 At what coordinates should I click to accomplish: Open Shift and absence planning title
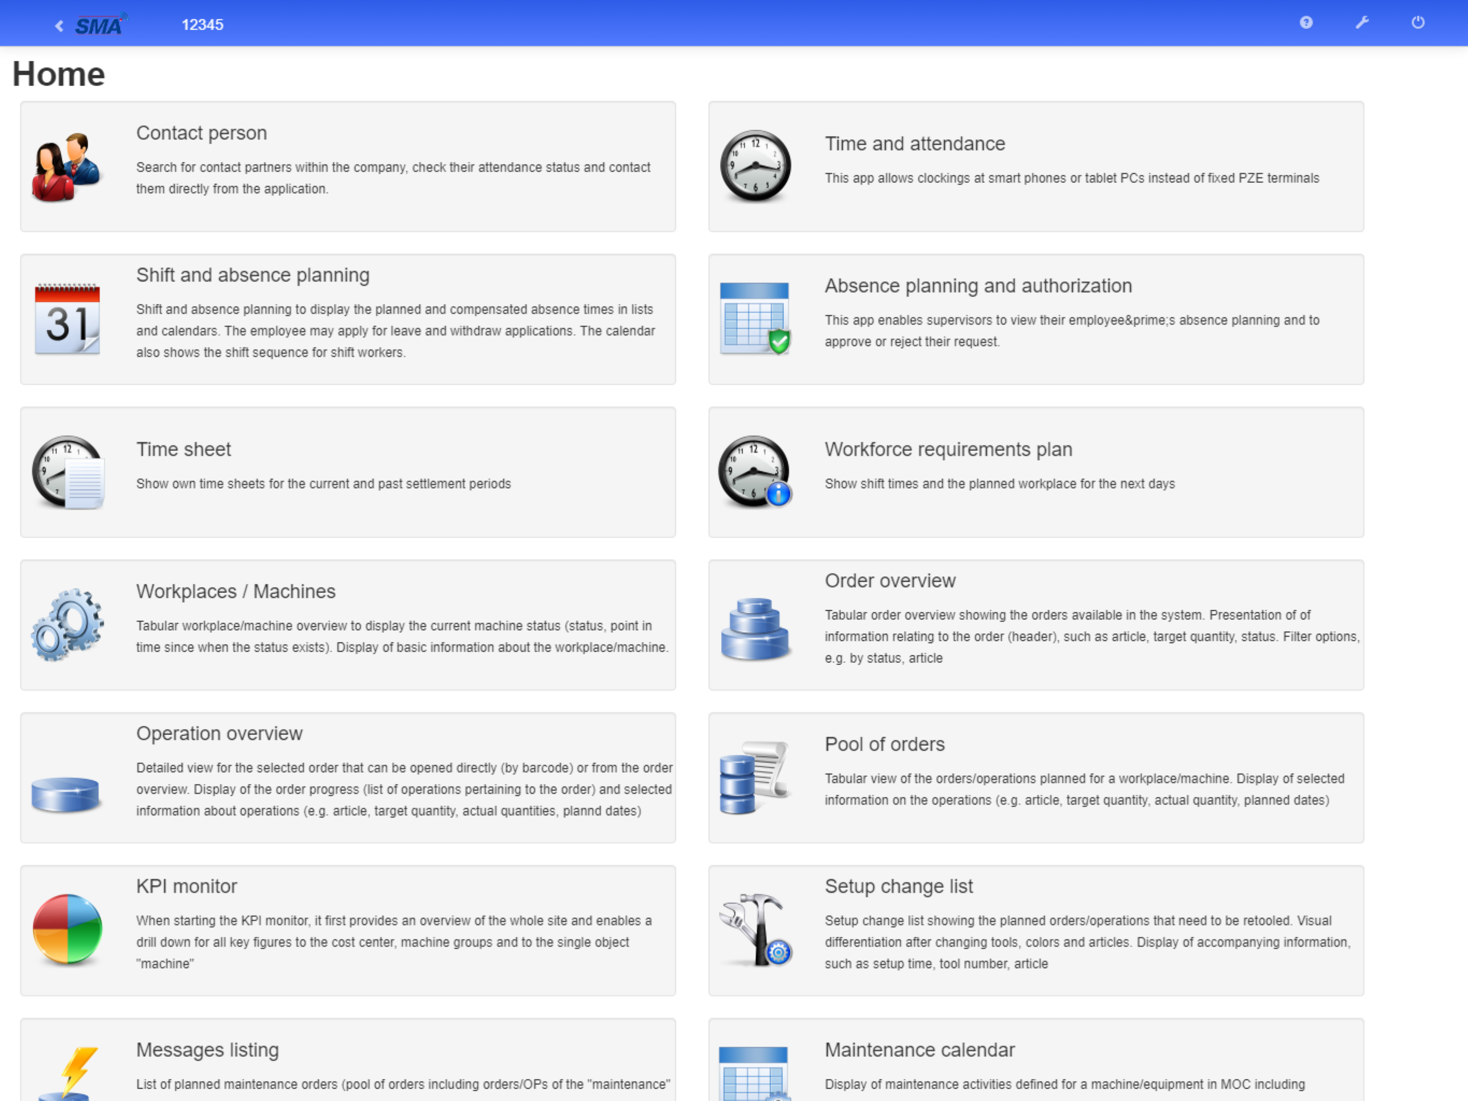253,275
